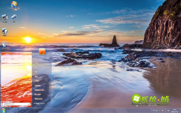
Task: Click the Shut down (关机) button
Action: point(38,104)
